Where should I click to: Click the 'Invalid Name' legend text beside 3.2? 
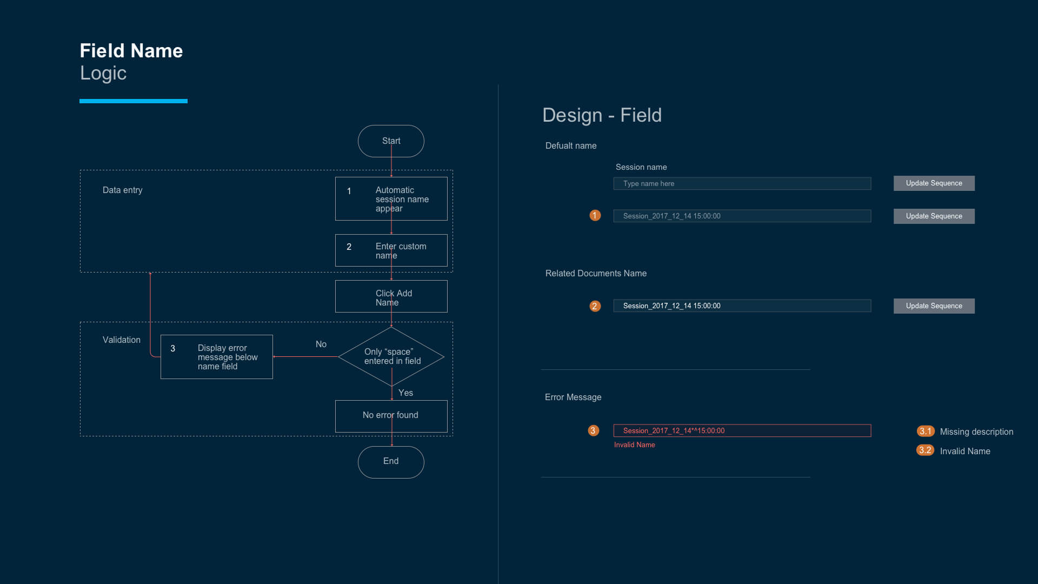(965, 451)
